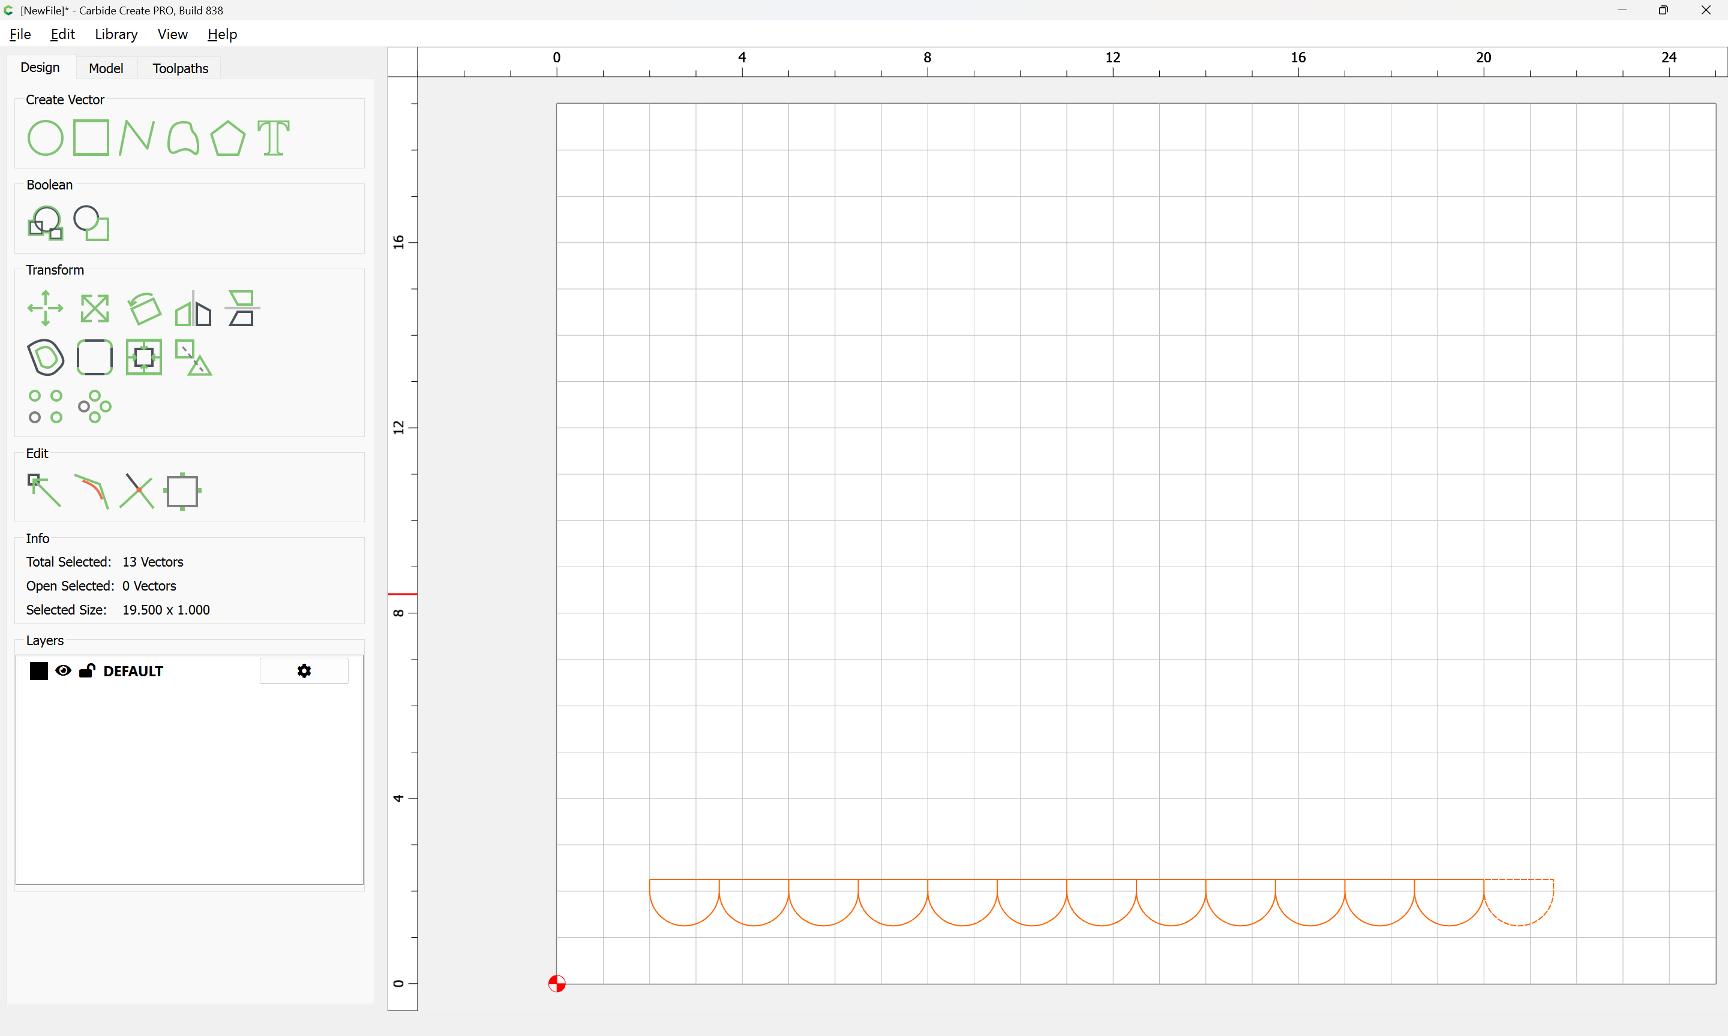
Task: Toggle DEFAULT layer visibility eye
Action: click(63, 671)
